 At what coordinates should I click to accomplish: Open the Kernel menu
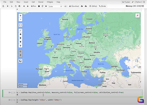click(x=41, y=2)
